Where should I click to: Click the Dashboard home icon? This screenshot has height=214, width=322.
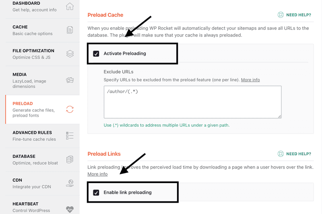pyautogui.click(x=70, y=6)
